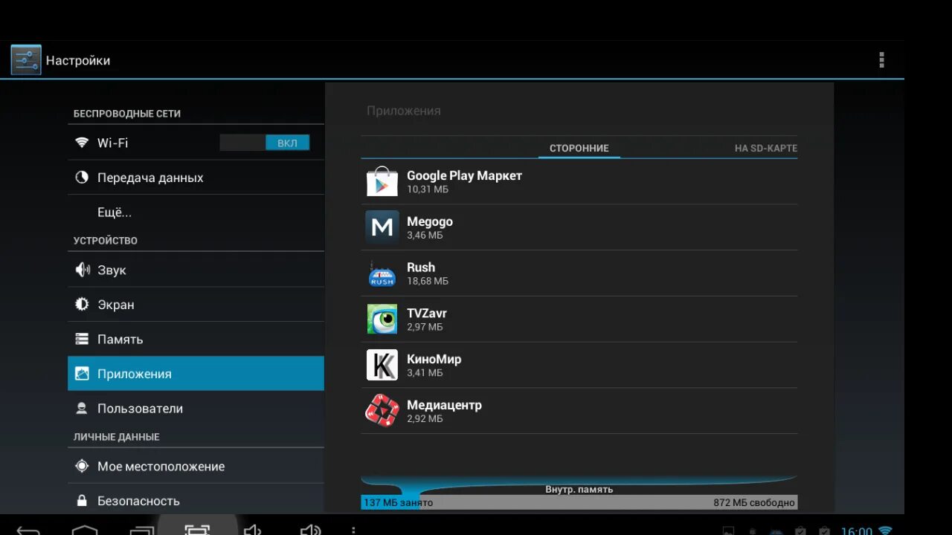
Task: Open Пользователи users settings
Action: (x=196, y=409)
